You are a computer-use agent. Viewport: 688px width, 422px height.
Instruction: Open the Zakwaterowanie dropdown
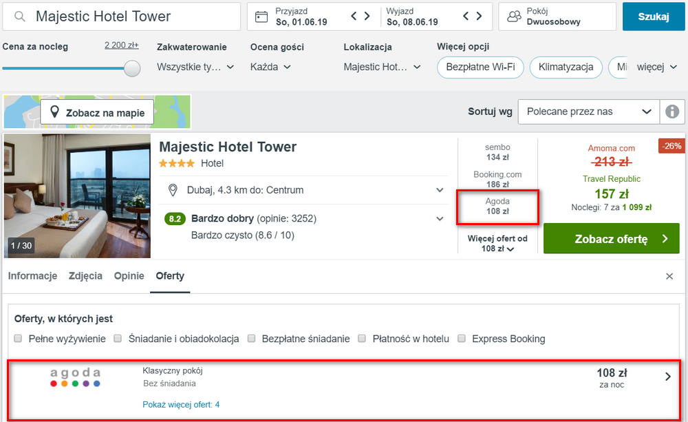tap(195, 67)
